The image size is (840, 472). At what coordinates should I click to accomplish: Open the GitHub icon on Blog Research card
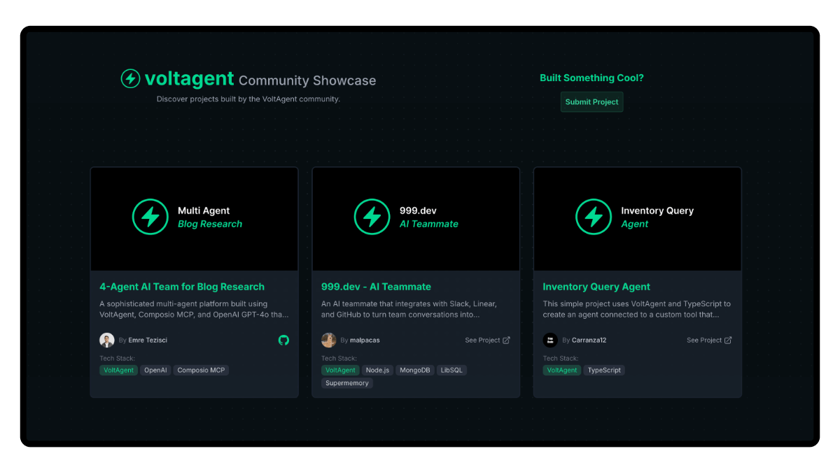(x=283, y=340)
